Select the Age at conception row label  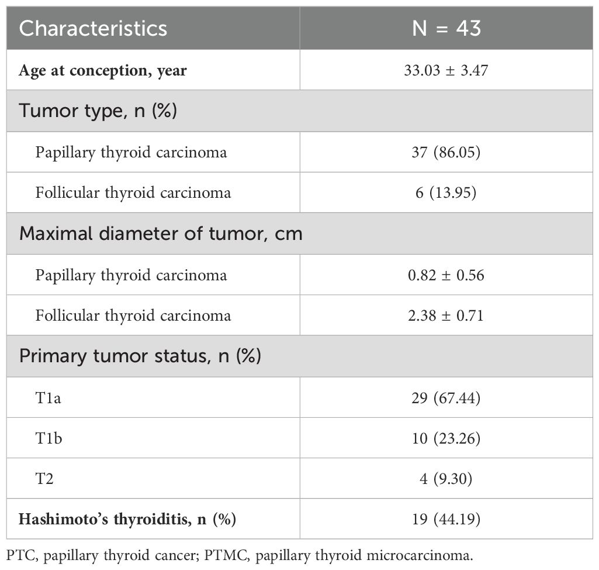(102, 70)
